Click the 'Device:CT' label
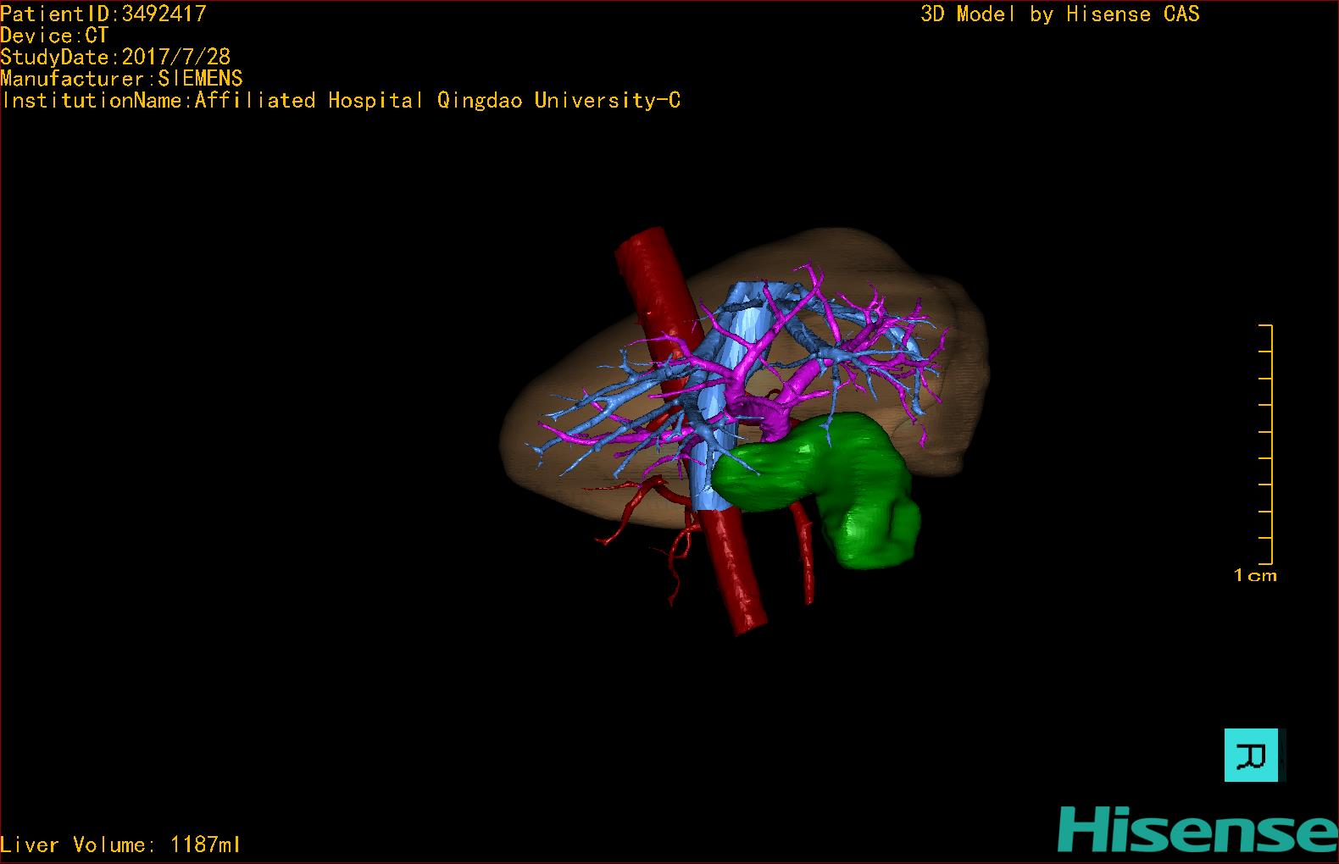1339x864 pixels. pyautogui.click(x=54, y=36)
